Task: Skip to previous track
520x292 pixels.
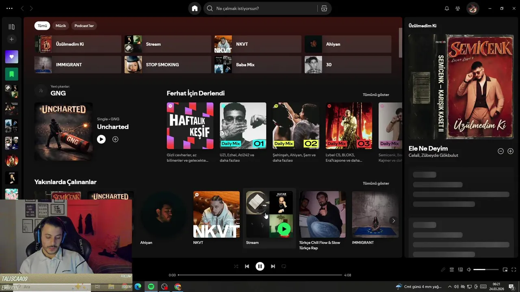Action: click(x=247, y=266)
